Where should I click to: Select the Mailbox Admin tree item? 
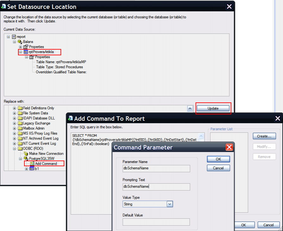tap(34, 128)
